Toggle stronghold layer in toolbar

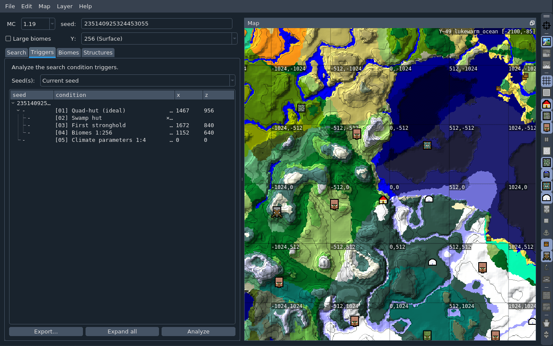(546, 116)
